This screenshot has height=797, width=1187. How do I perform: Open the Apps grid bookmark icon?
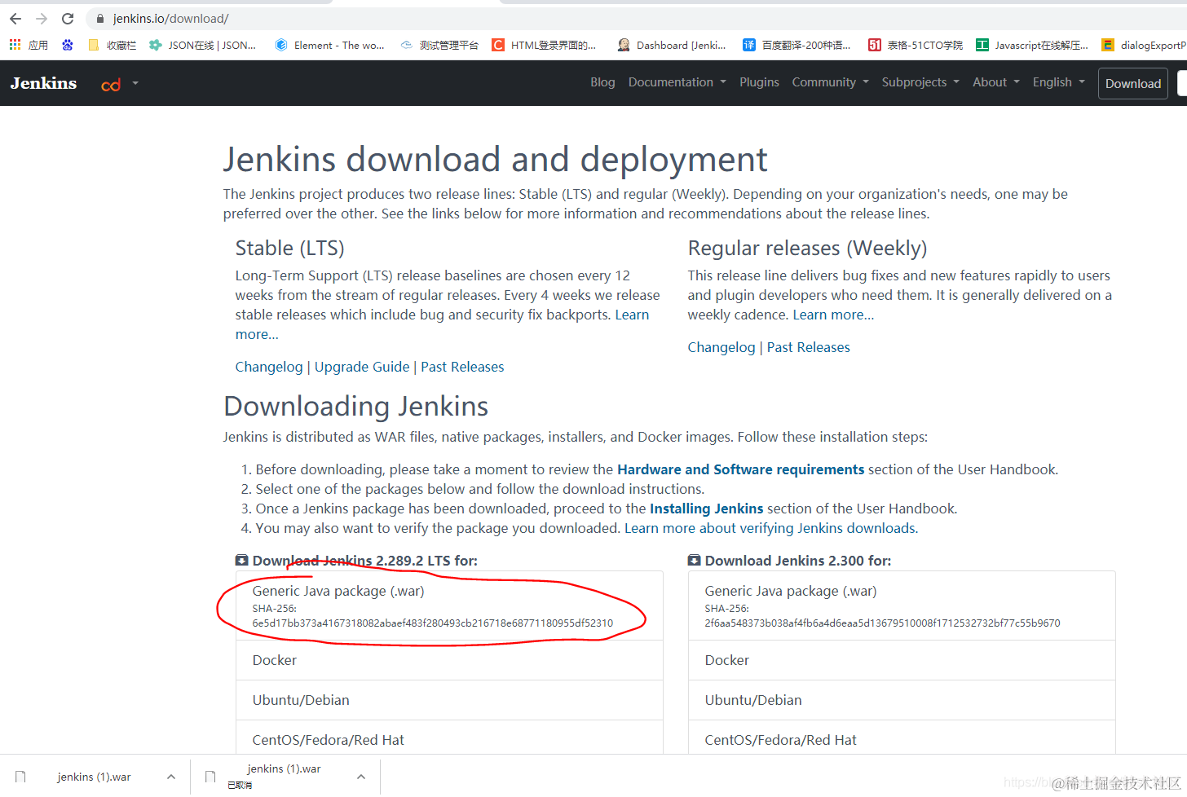pyautogui.click(x=15, y=45)
